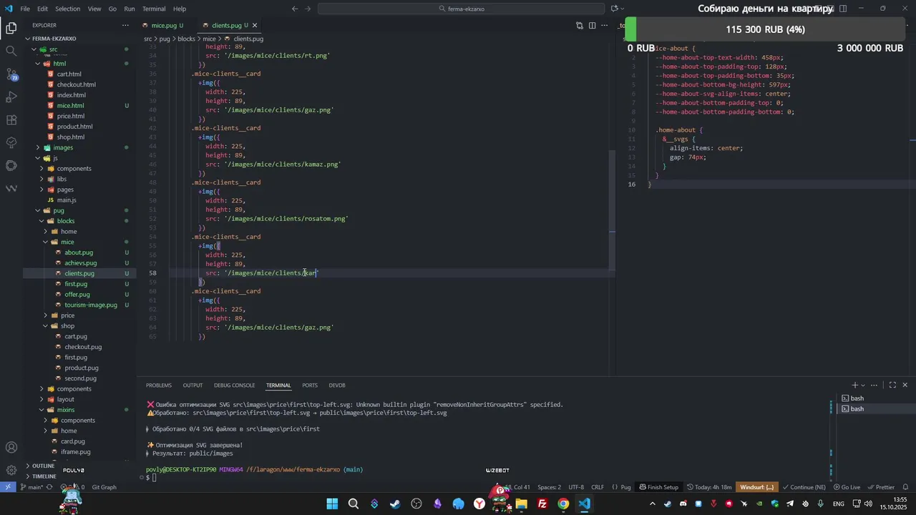Switch to the OUTPUT panel tab
The height and width of the screenshot is (515, 916).
pos(193,386)
